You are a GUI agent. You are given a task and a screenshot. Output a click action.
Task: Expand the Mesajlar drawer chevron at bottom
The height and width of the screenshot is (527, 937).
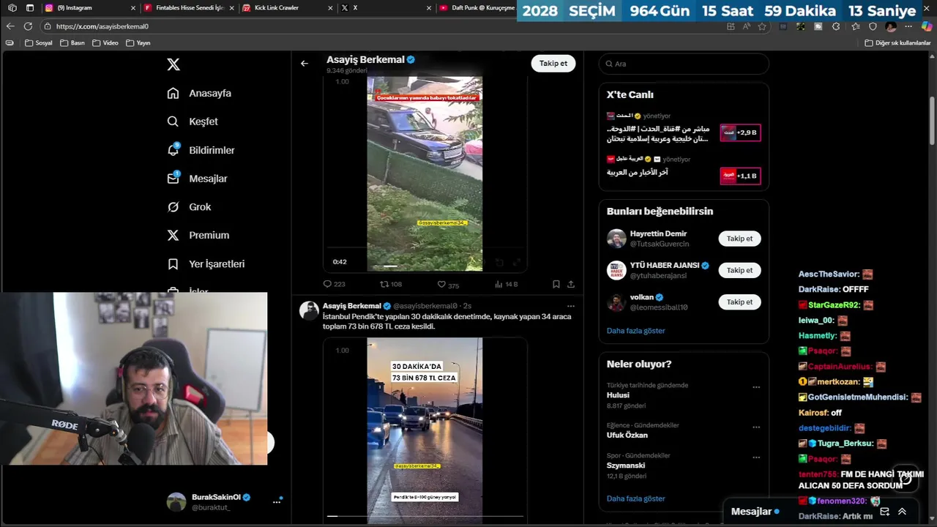(x=902, y=512)
